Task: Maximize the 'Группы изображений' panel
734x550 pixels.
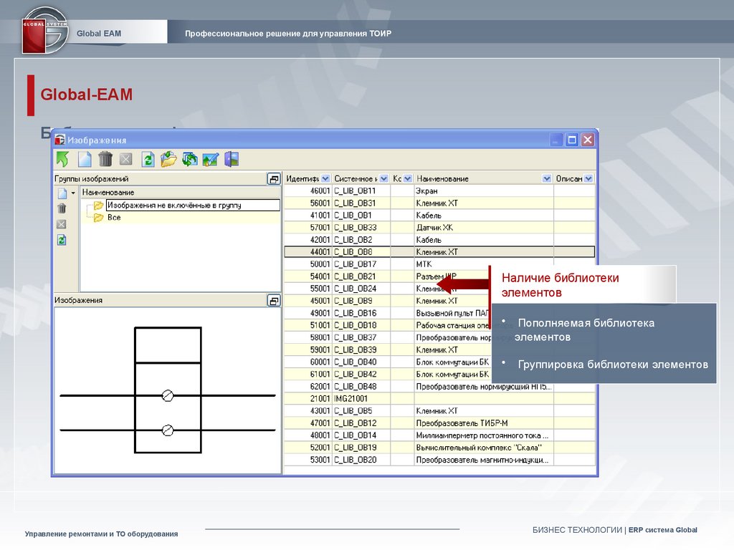Action: click(x=274, y=178)
